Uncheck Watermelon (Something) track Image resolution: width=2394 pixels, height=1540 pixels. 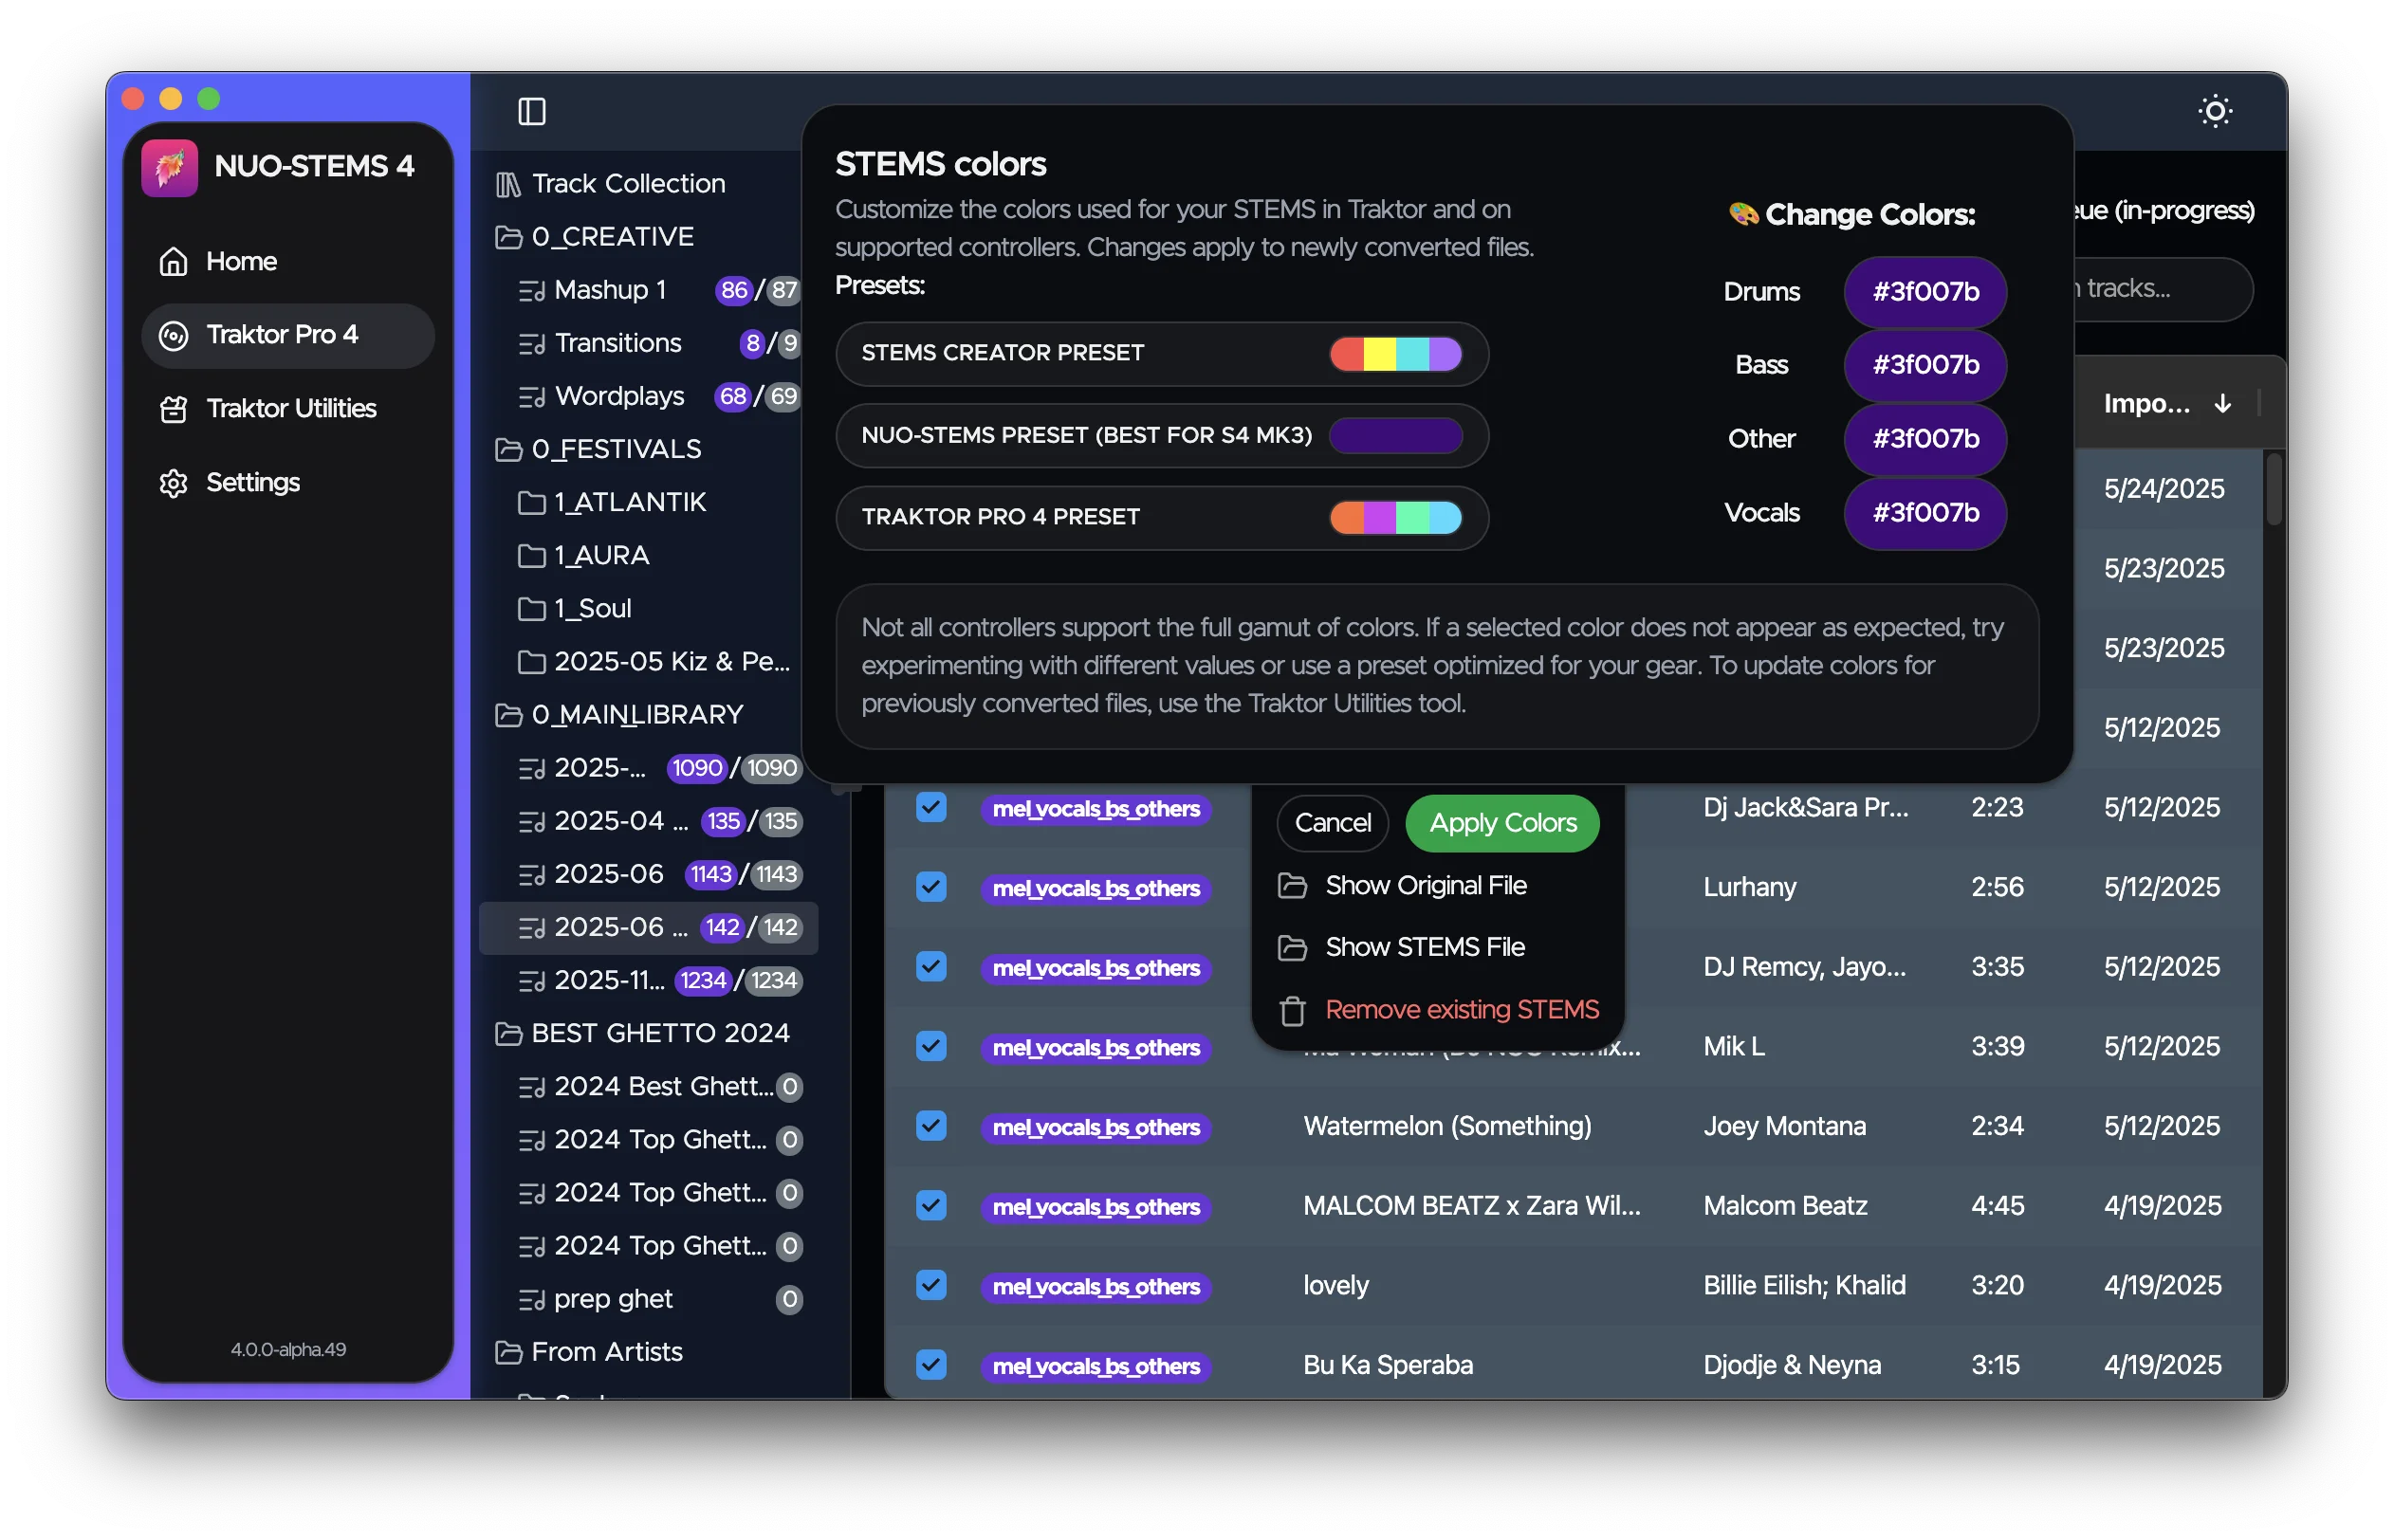pos(931,1126)
